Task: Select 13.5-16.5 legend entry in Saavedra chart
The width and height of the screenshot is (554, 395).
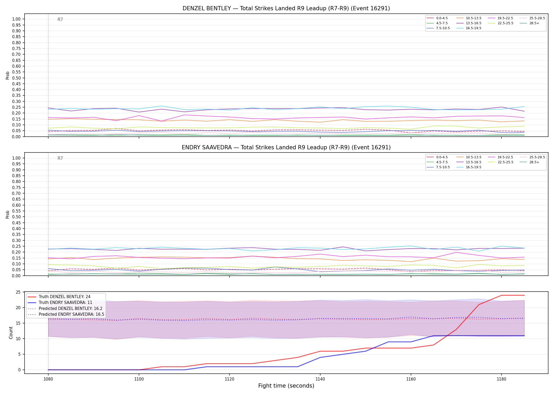Action: (x=469, y=162)
